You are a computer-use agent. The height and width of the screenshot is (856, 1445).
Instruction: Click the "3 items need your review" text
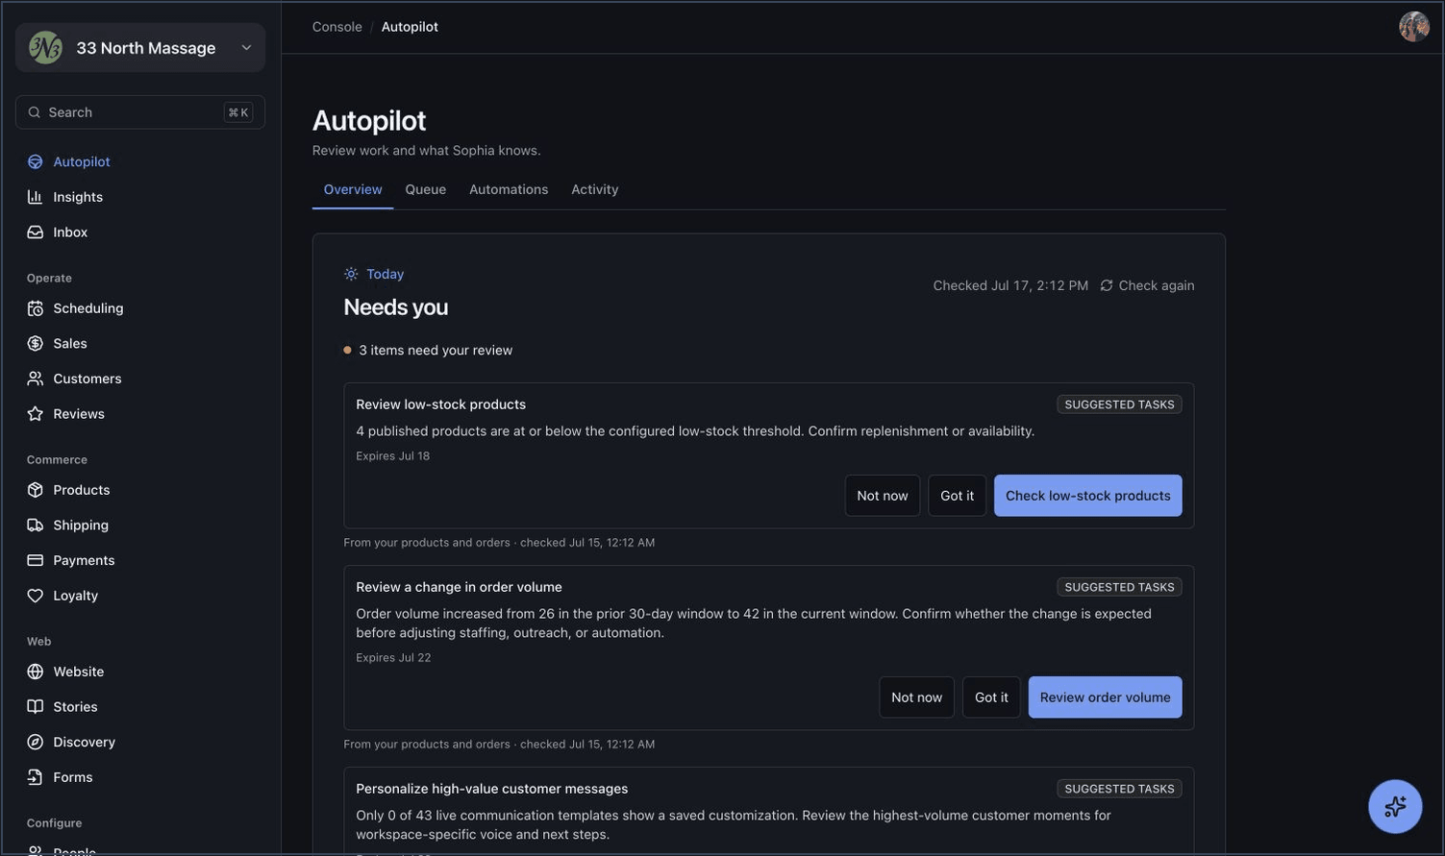coord(436,351)
